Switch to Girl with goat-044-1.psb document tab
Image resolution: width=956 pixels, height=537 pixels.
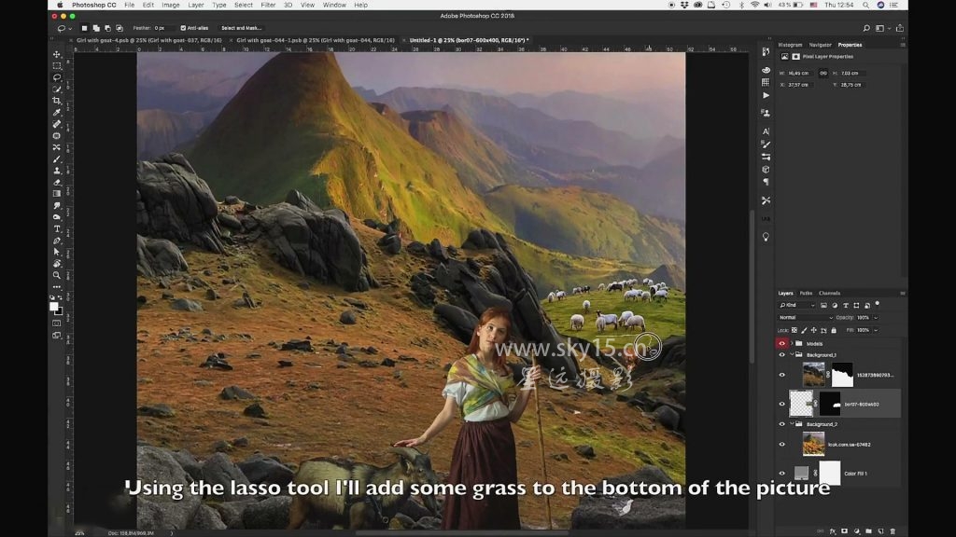coord(316,40)
